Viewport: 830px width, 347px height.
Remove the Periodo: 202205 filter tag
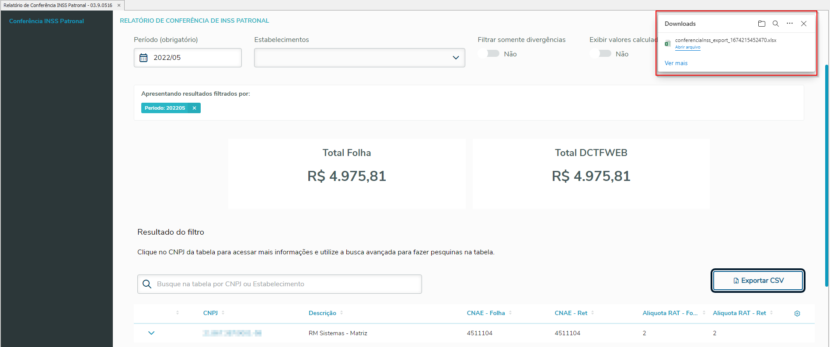click(194, 108)
